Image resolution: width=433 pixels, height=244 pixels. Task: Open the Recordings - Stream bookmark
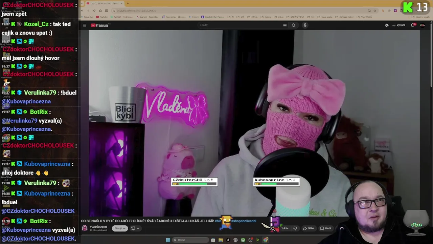click(174, 17)
